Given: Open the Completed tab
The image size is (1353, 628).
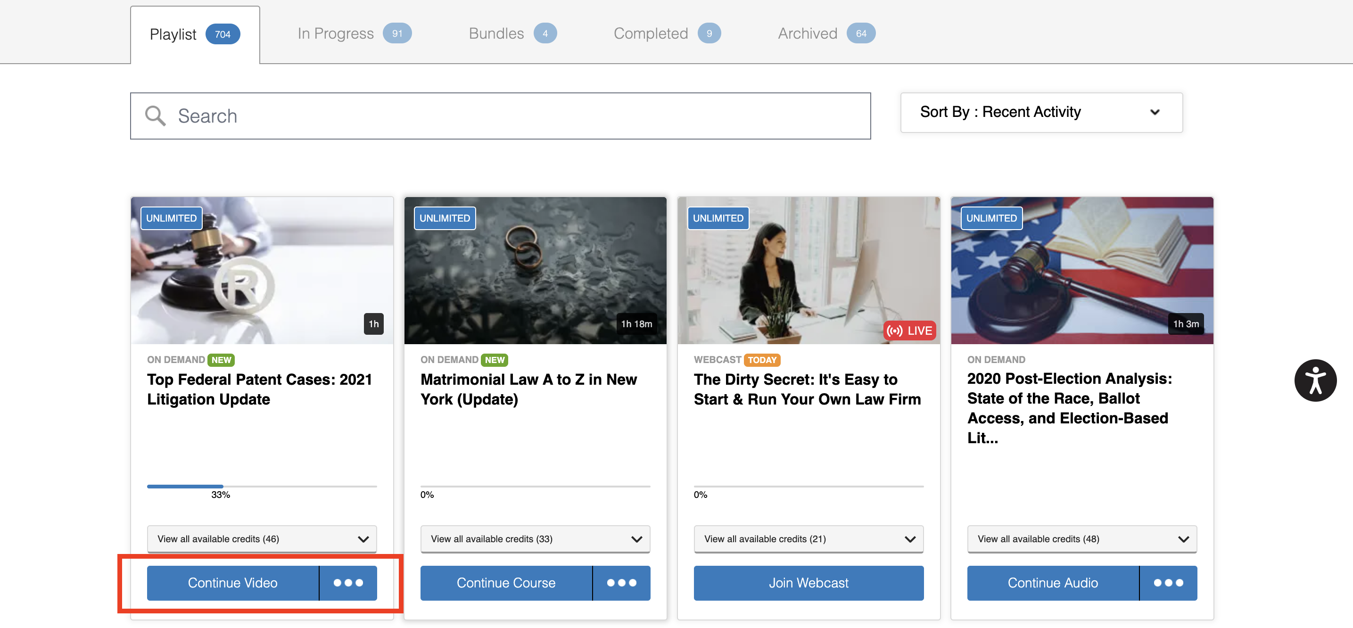Looking at the screenshot, I should pos(667,33).
